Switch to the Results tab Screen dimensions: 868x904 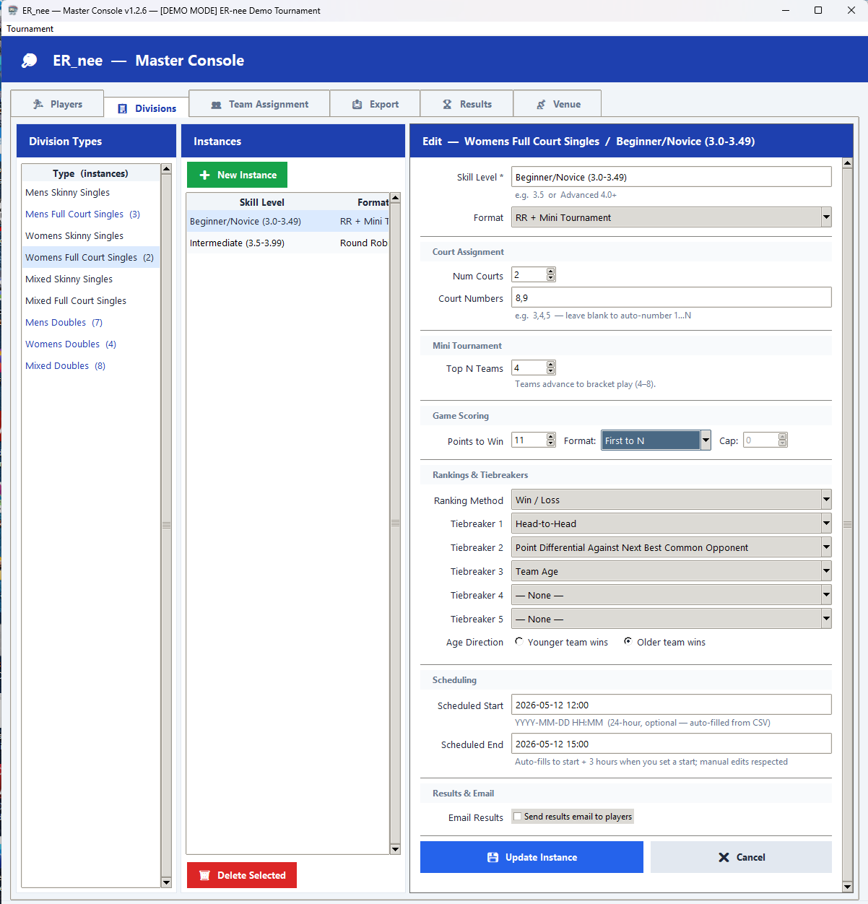click(x=466, y=104)
